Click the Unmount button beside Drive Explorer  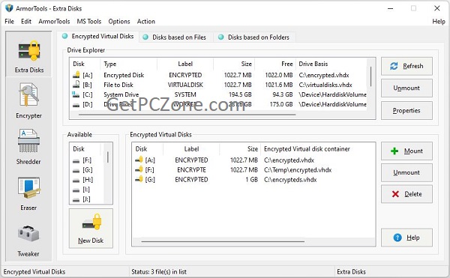[406, 88]
